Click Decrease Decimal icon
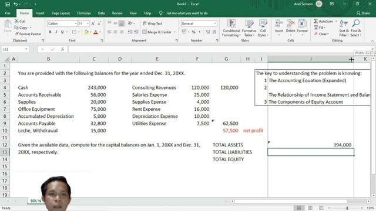Screen dimensions: 376x211 click(x=214, y=32)
